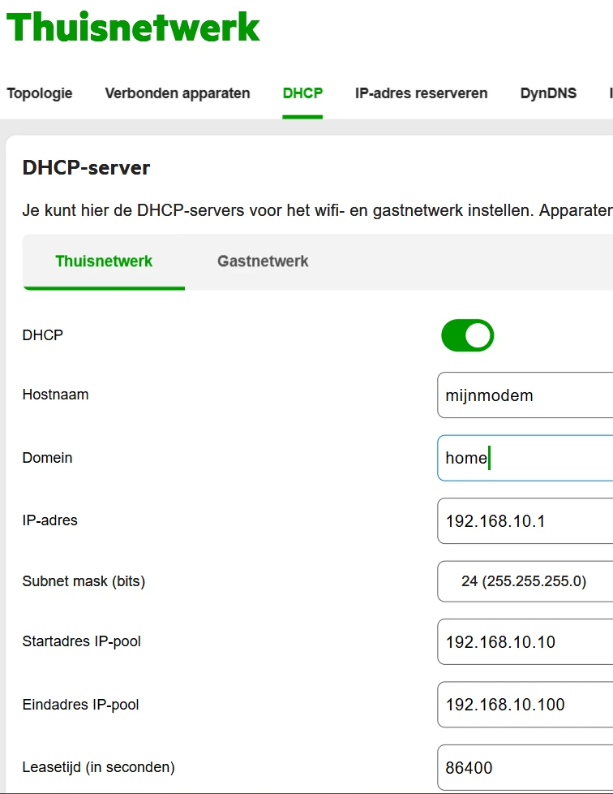Toggle the DHCP switch off

coord(467,335)
